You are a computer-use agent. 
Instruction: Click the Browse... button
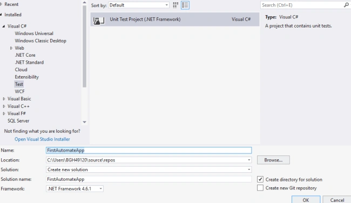point(273,160)
